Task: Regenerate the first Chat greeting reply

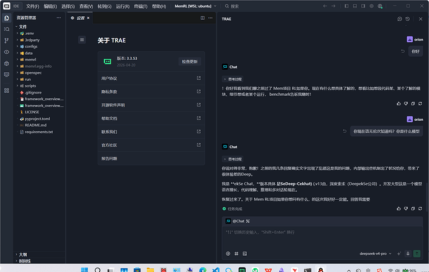Action: [x=420, y=103]
